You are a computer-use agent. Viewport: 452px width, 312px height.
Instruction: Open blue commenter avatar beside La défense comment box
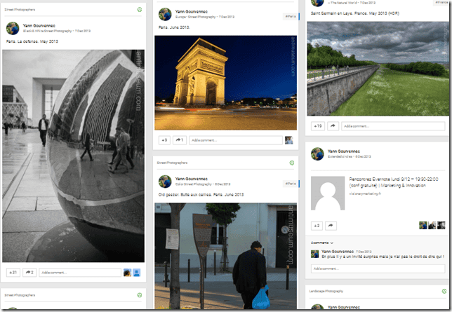tap(137, 273)
